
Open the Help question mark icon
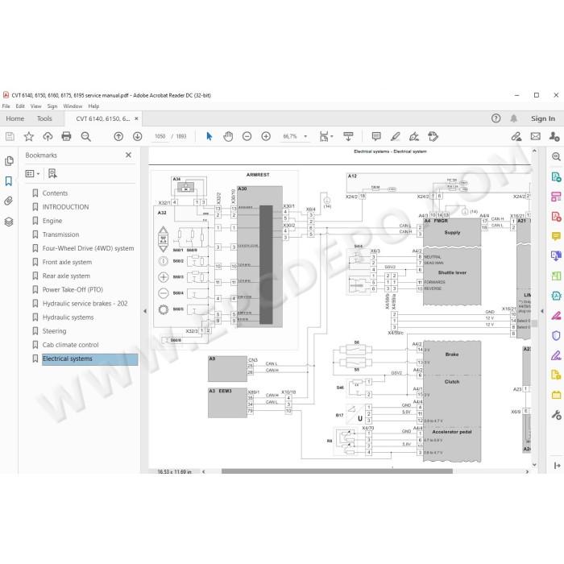tap(496, 118)
